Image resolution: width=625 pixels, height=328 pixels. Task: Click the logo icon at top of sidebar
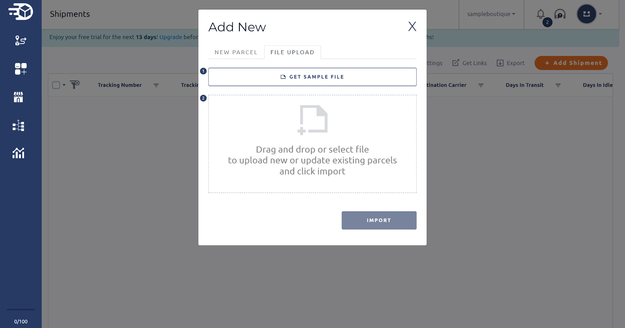pos(21,12)
